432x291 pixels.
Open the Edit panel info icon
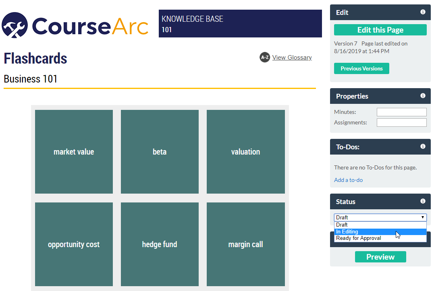423,12
